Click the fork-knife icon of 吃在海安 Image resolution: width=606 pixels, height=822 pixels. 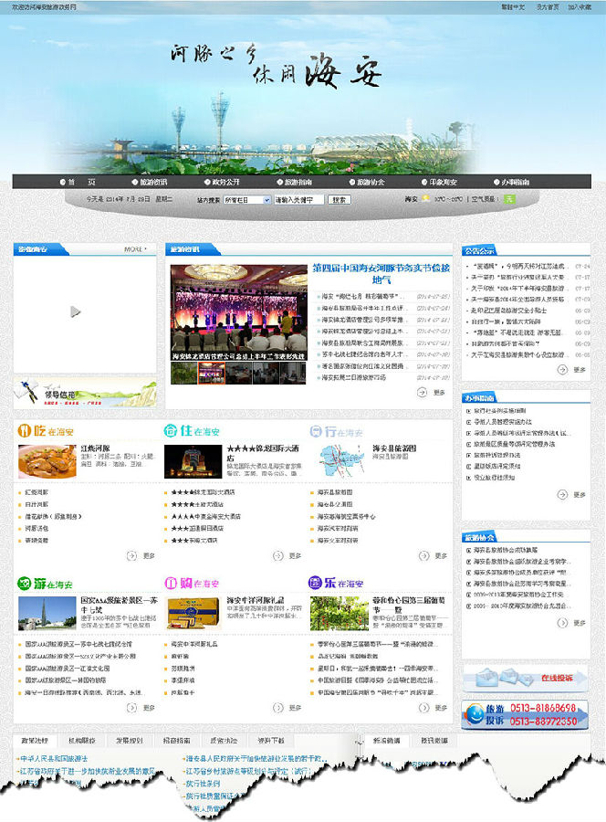point(25,430)
